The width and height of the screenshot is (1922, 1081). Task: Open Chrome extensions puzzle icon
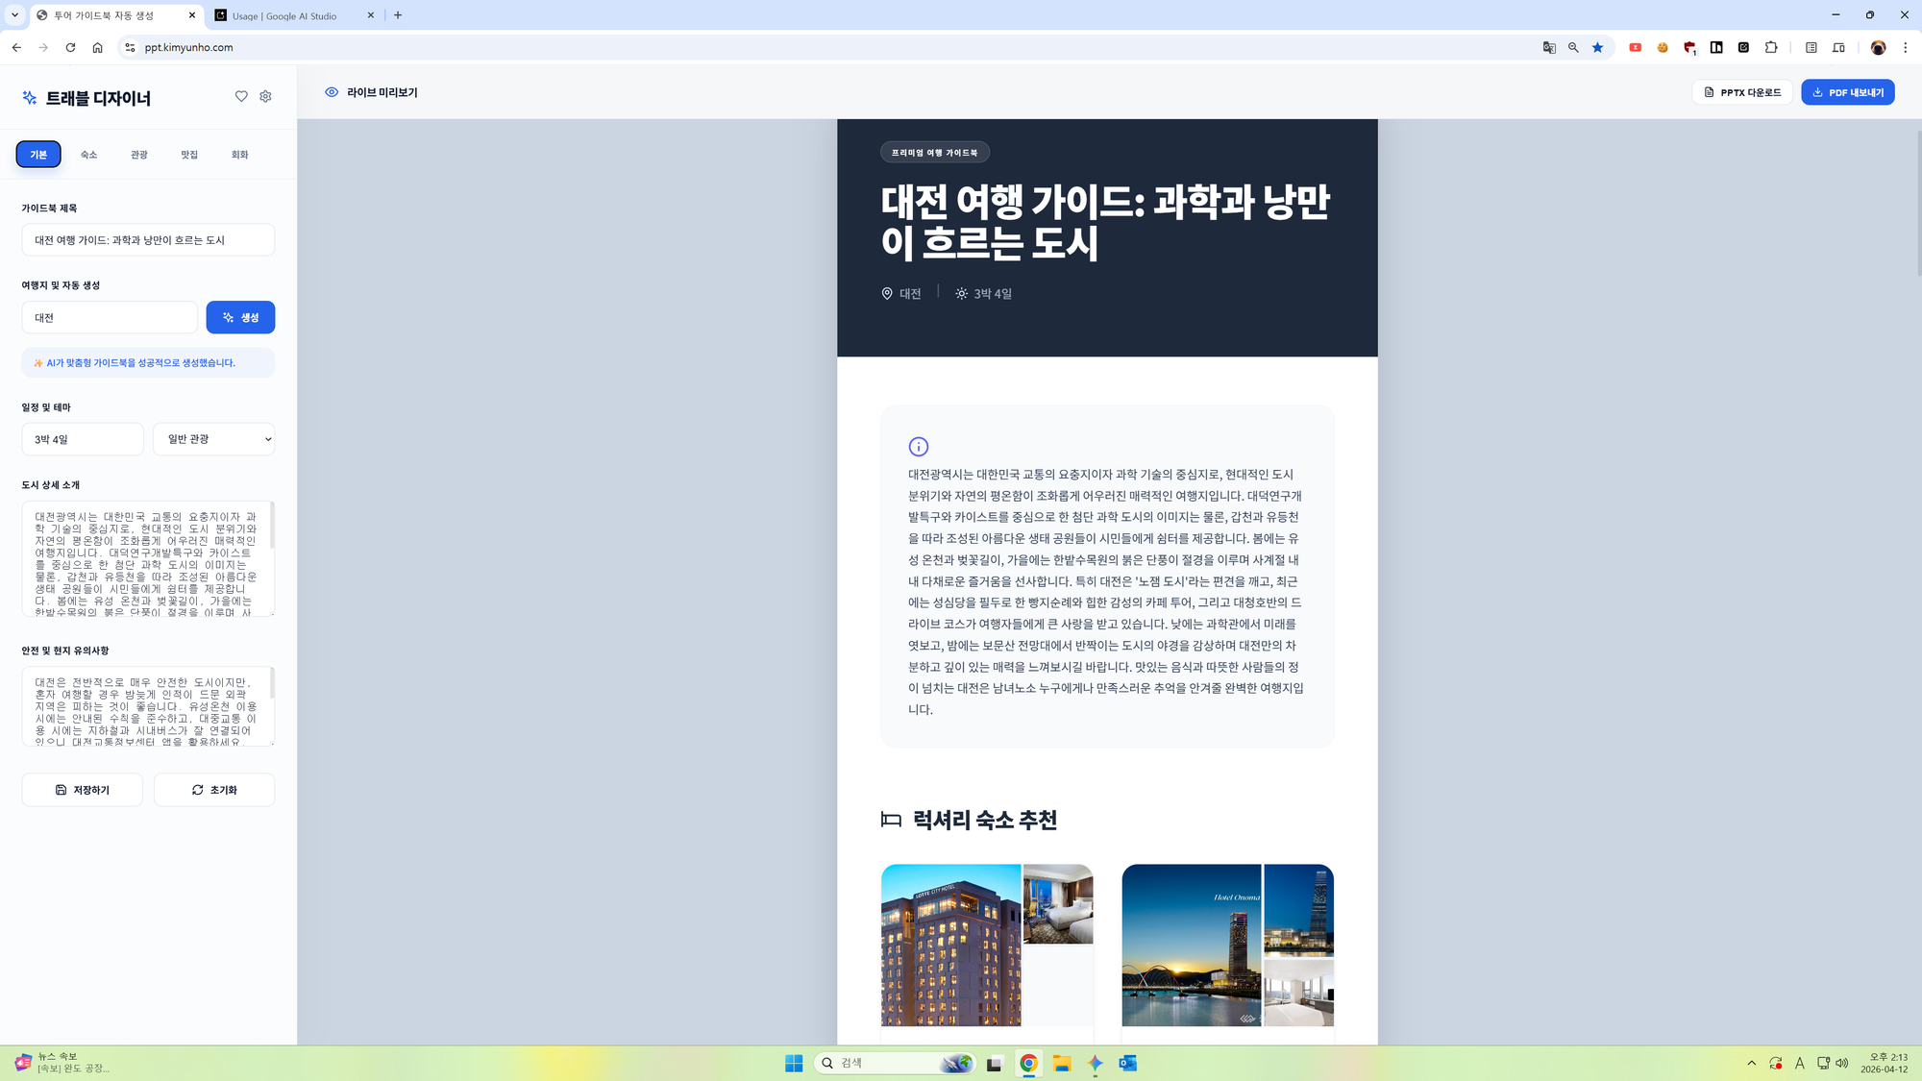coord(1771,47)
